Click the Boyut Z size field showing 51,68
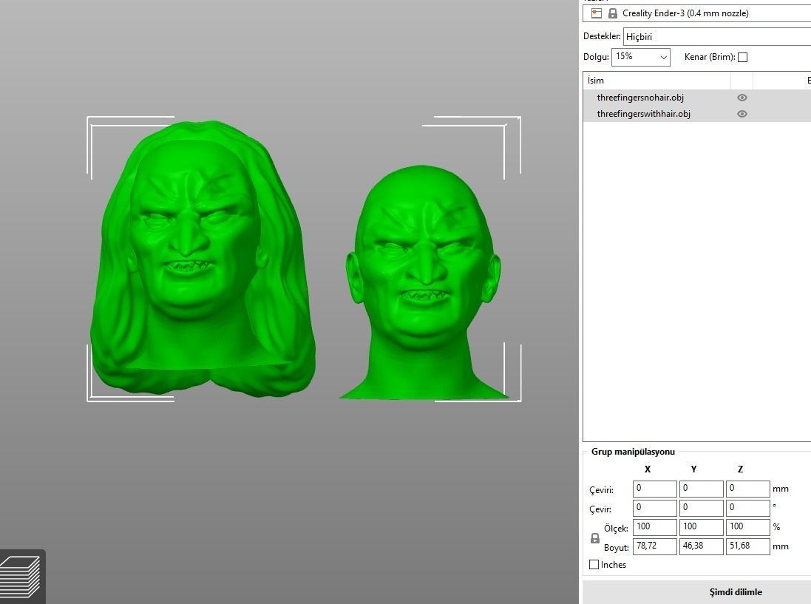Viewport: 811px width, 604px height. [747, 546]
